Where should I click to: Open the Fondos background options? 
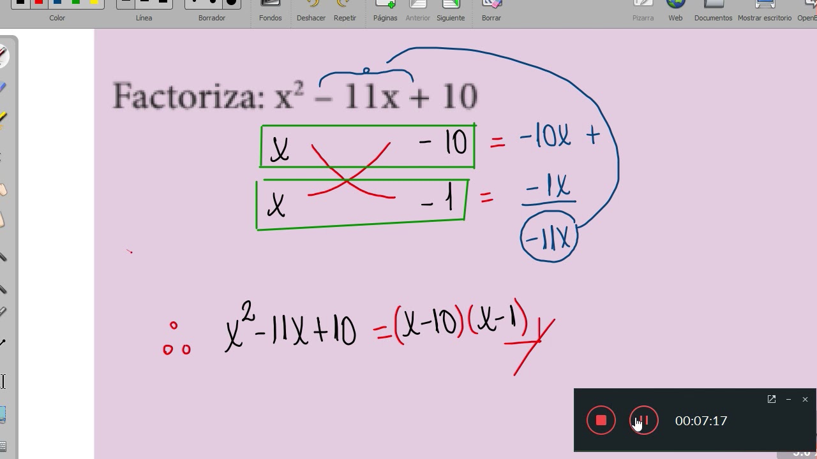(271, 11)
